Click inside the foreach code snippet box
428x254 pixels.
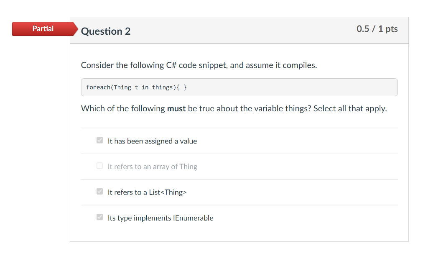(239, 87)
